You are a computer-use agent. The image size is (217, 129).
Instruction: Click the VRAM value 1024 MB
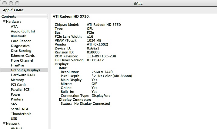pos(94,40)
